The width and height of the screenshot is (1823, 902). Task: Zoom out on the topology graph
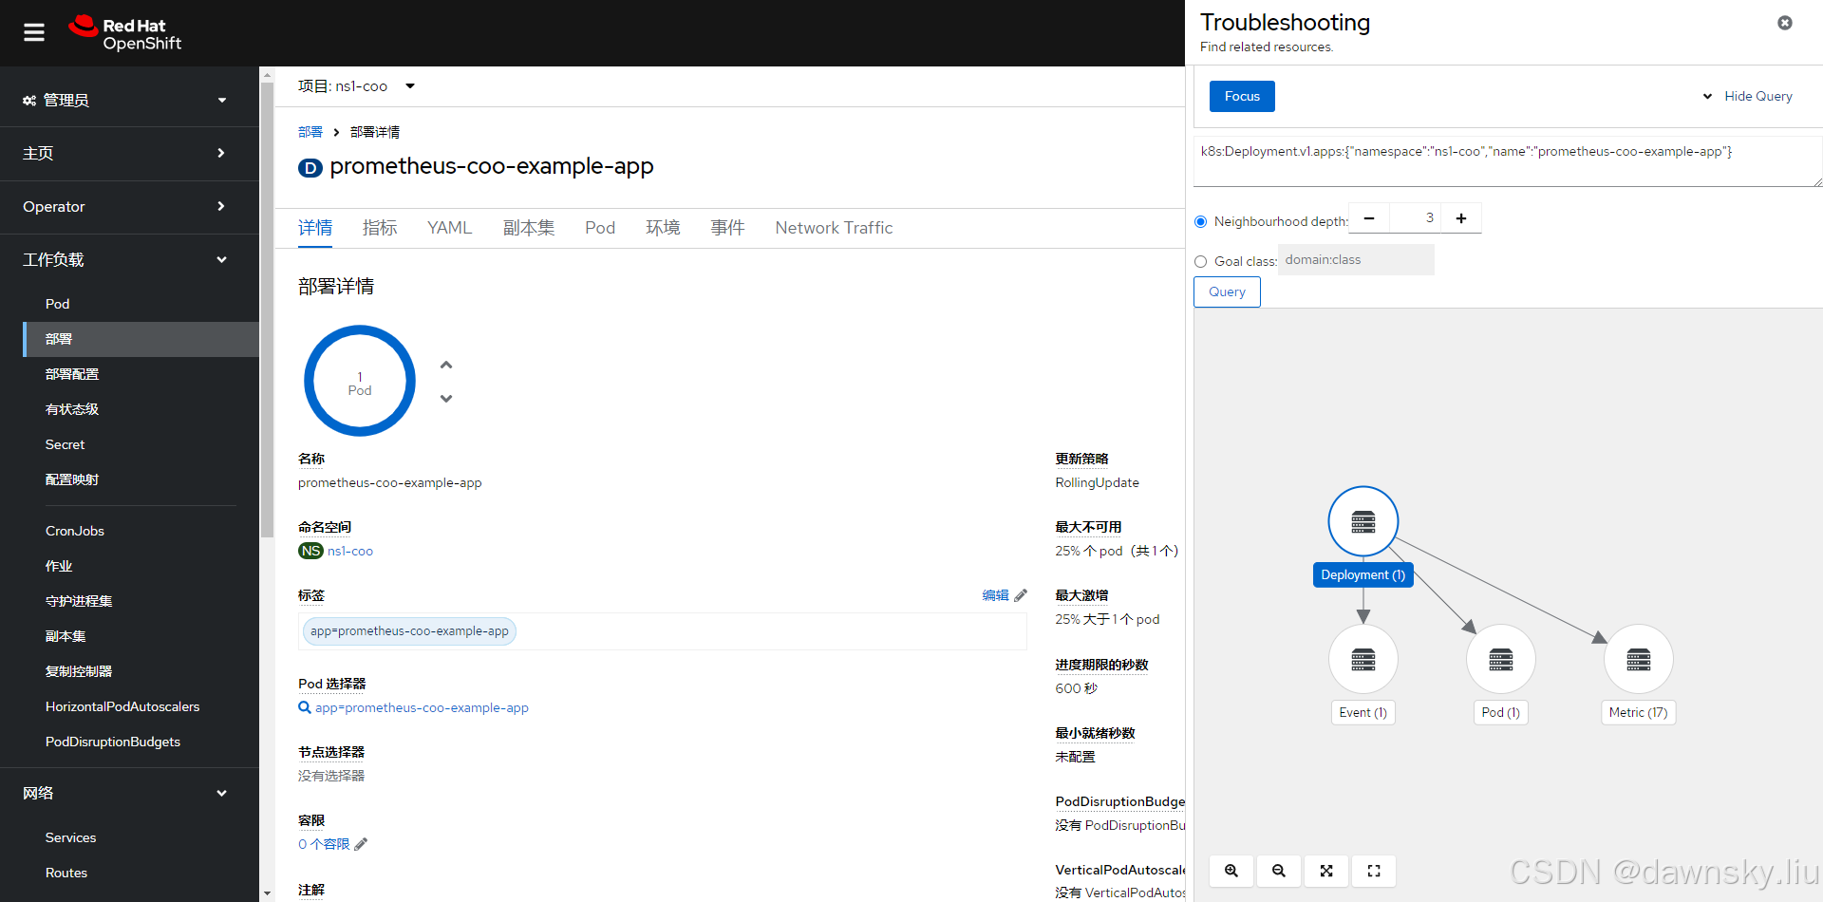tap(1278, 871)
